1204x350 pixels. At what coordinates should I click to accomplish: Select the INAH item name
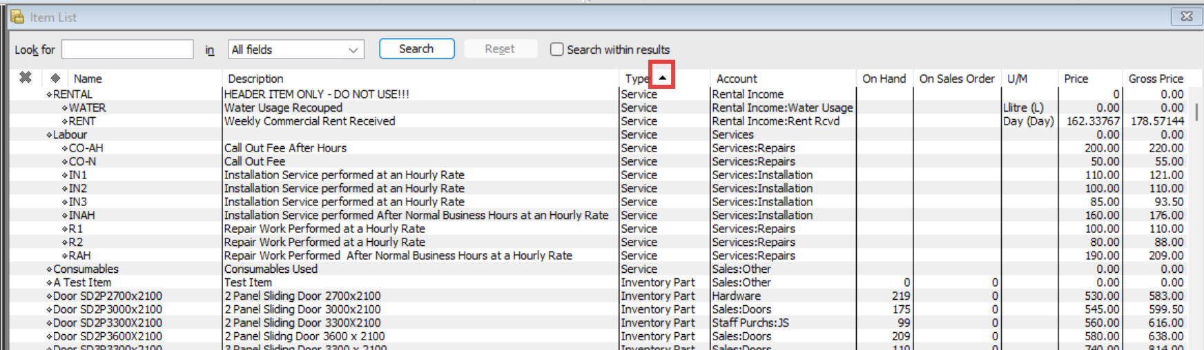pos(81,216)
